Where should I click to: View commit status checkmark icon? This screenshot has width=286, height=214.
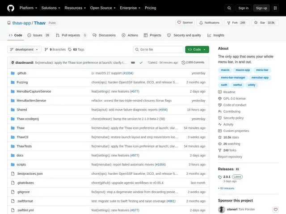141,62
